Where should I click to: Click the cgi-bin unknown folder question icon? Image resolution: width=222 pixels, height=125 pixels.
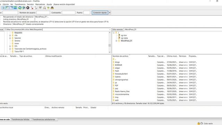pos(119,35)
